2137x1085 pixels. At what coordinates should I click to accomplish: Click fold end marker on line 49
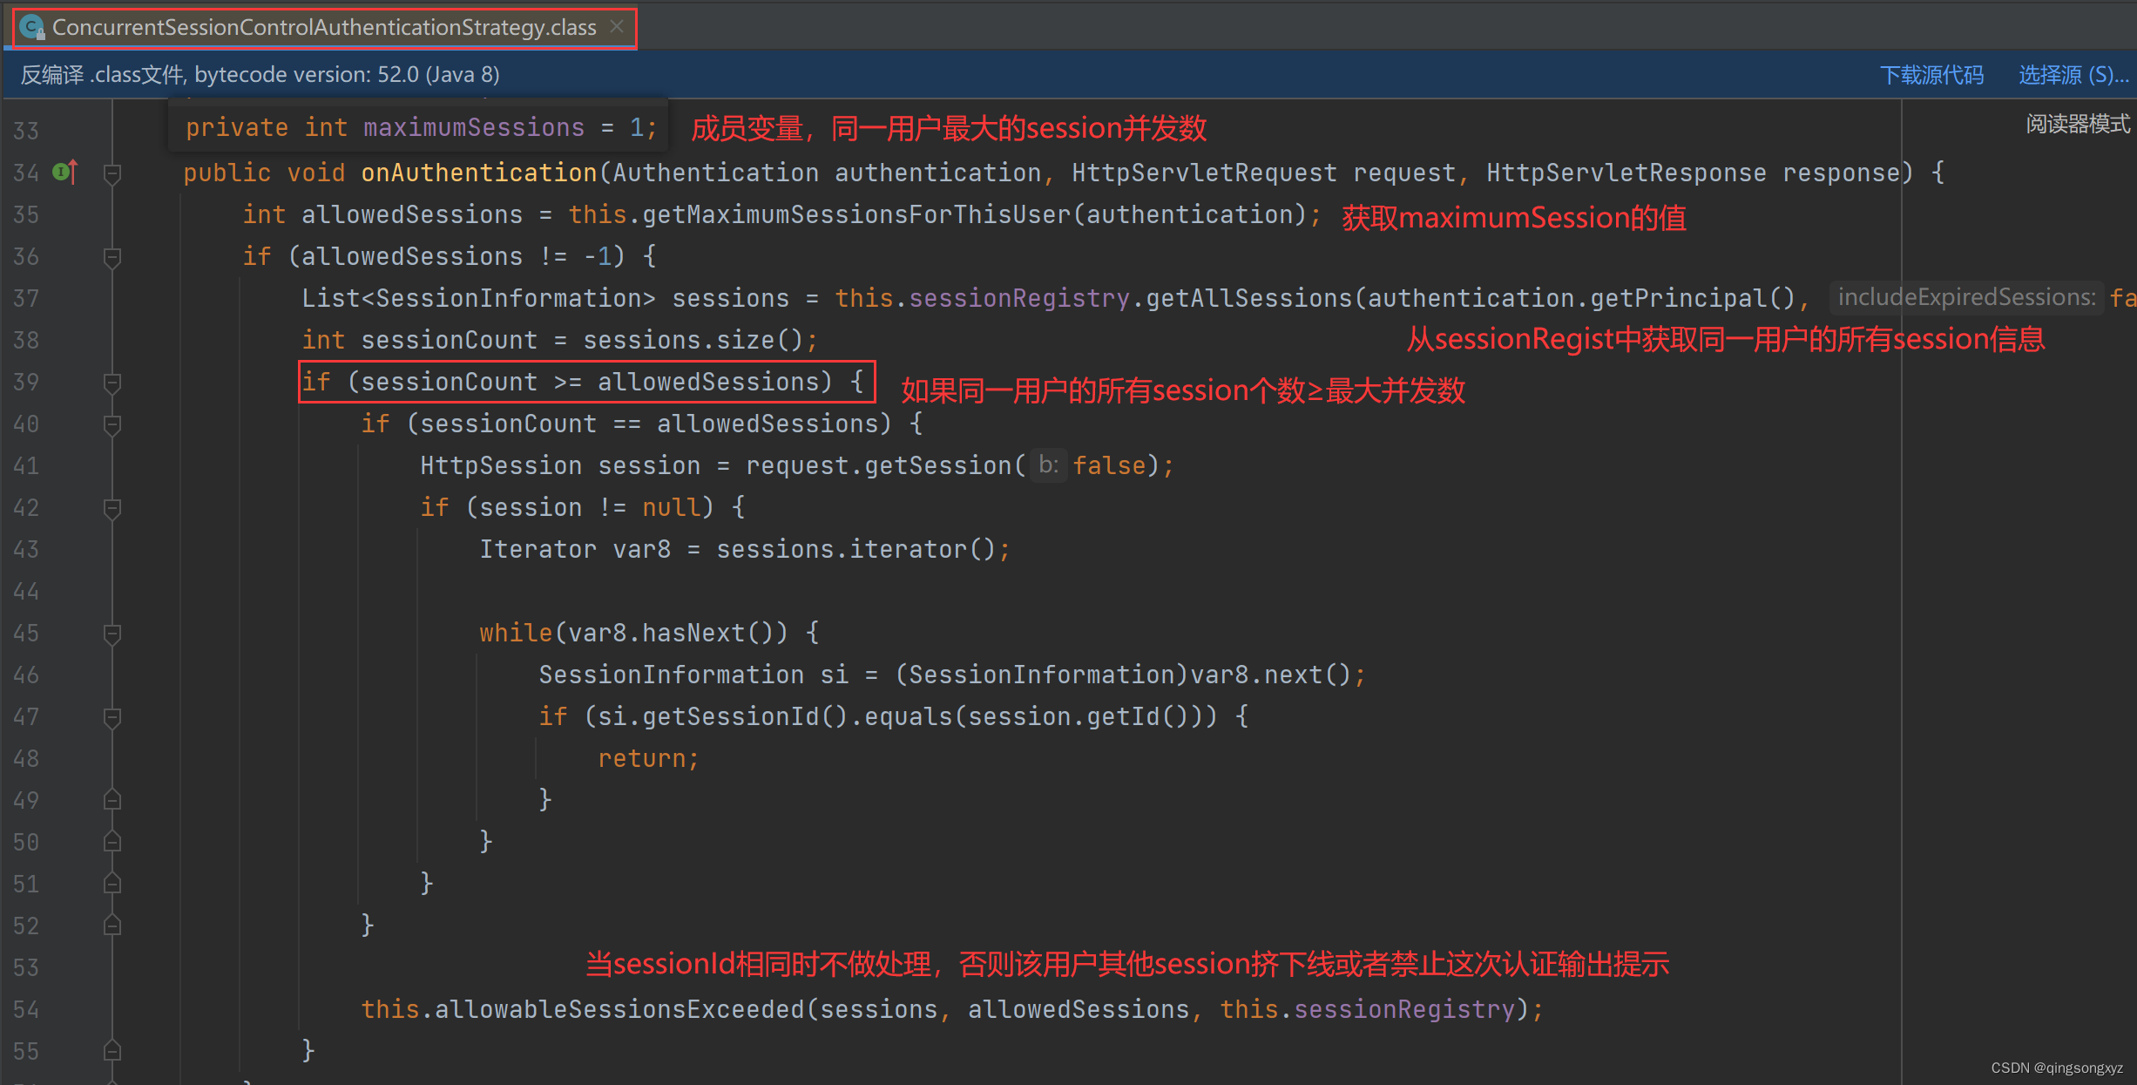112,799
